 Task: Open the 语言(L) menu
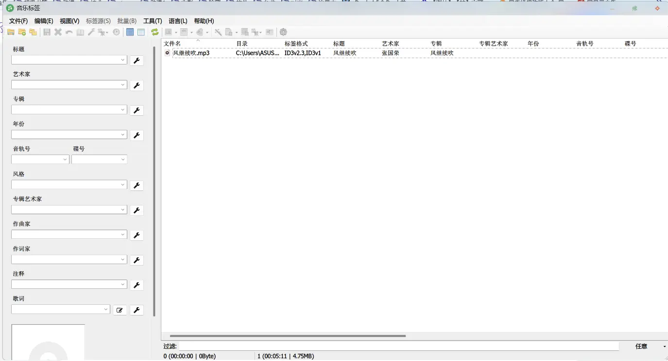(x=178, y=21)
